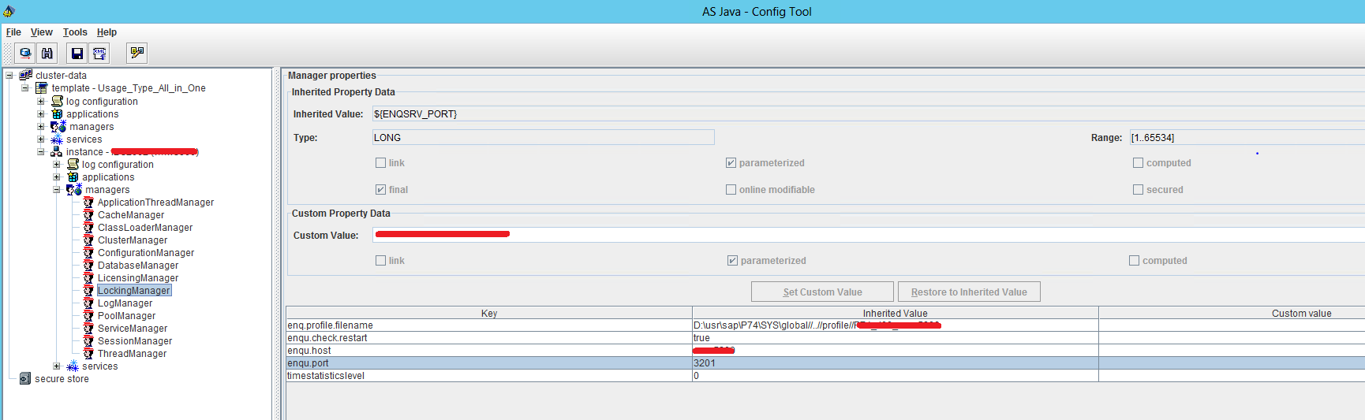Open search with the binoculars icon
Viewport: 1365px width, 420px height.
tap(47, 53)
